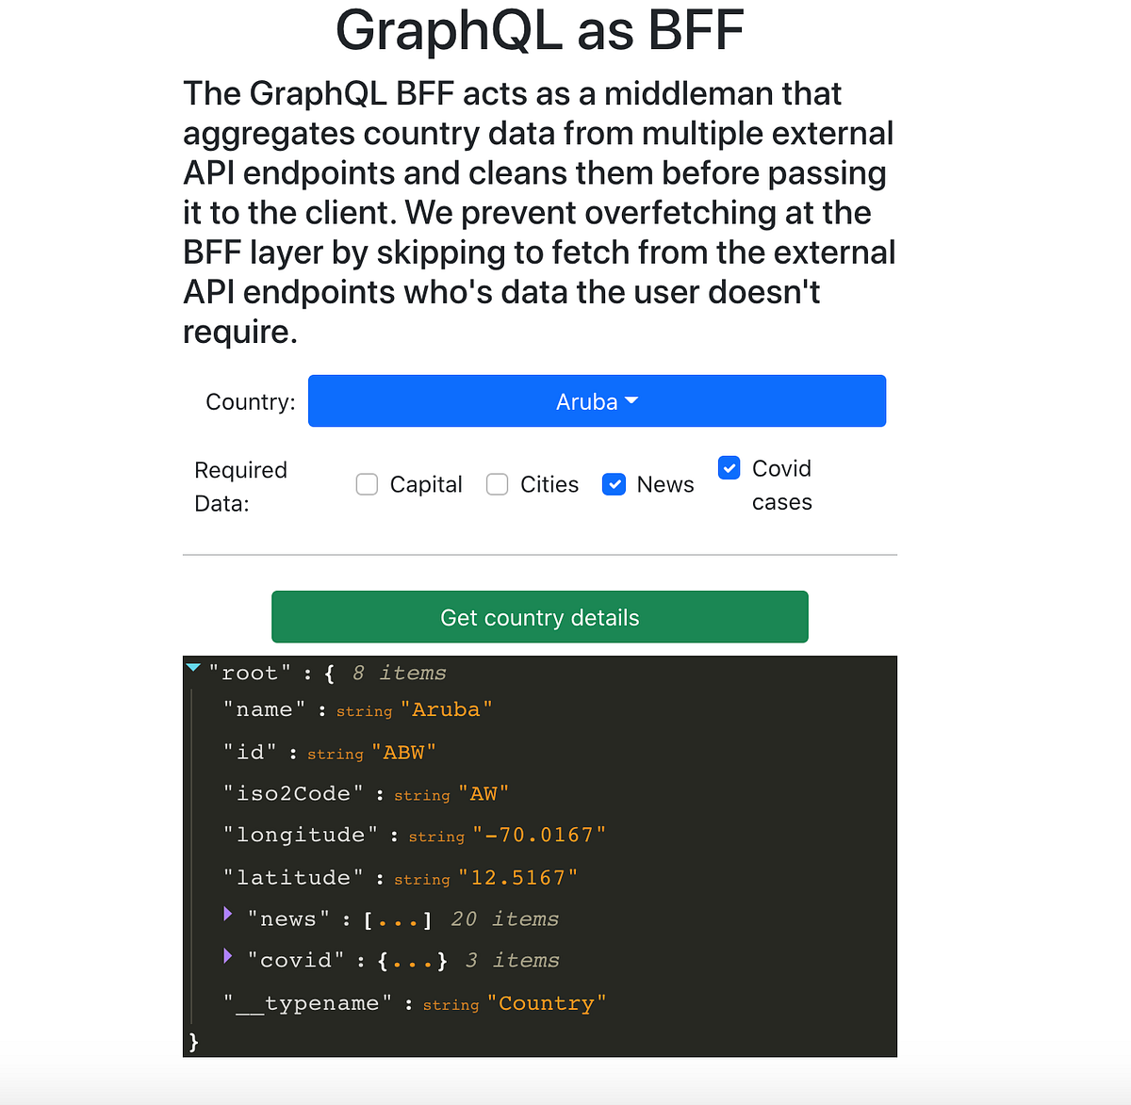Enable the Cities checkbox

click(497, 483)
